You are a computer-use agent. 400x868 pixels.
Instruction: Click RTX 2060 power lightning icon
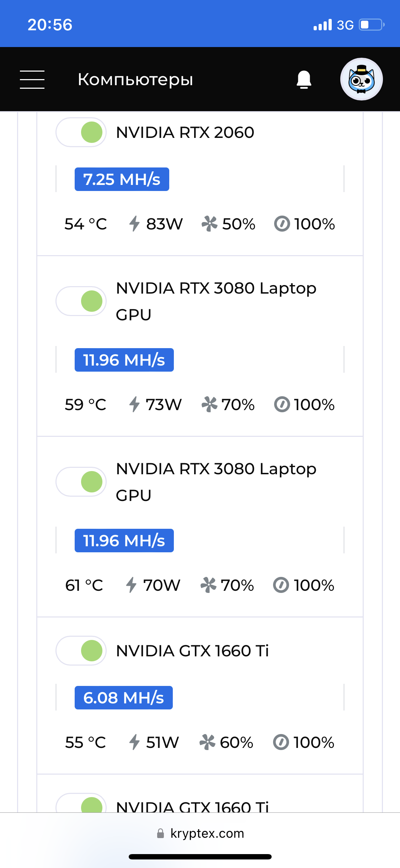(x=134, y=224)
